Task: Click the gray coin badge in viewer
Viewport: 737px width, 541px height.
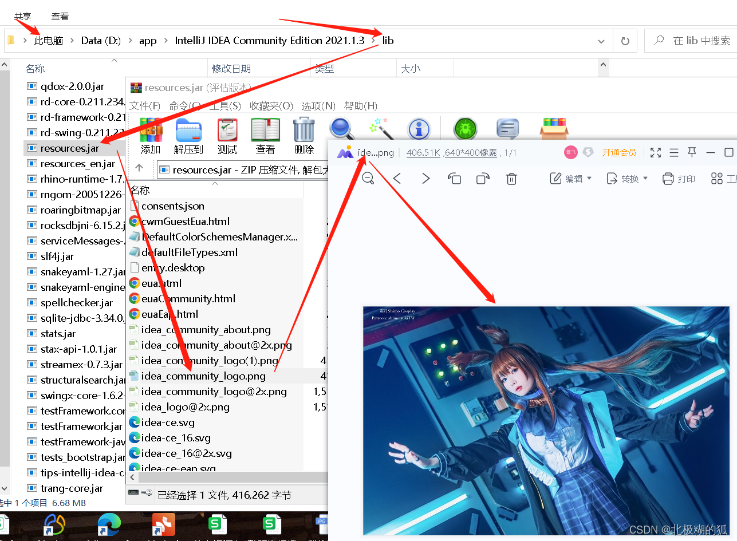Action: pos(588,152)
